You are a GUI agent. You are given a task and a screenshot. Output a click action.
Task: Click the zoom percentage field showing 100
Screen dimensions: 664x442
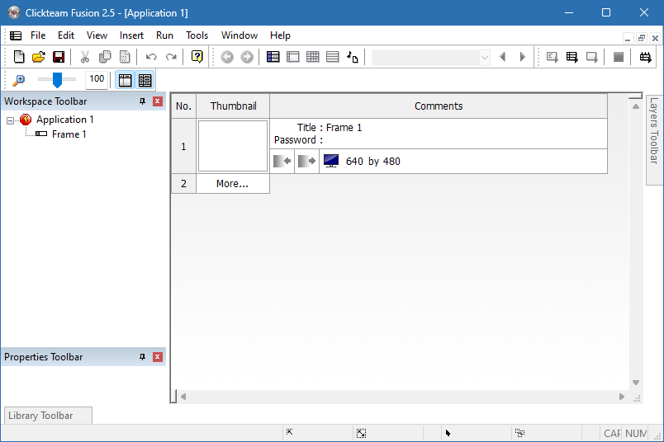tap(97, 79)
